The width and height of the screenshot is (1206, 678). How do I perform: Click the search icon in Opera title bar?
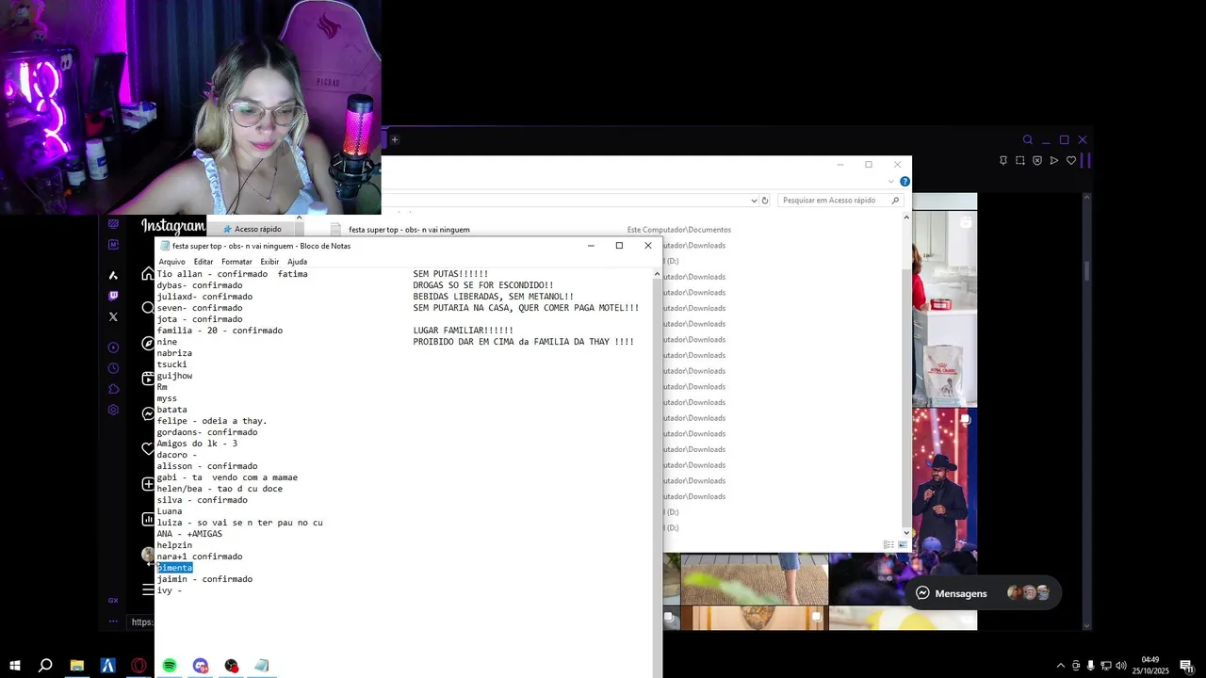tap(1028, 139)
